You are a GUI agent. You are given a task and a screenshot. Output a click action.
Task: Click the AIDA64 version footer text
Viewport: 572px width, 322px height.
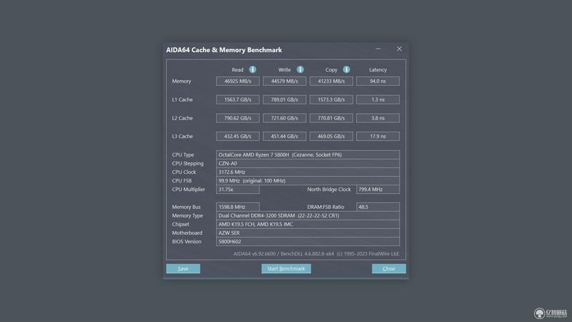316,254
